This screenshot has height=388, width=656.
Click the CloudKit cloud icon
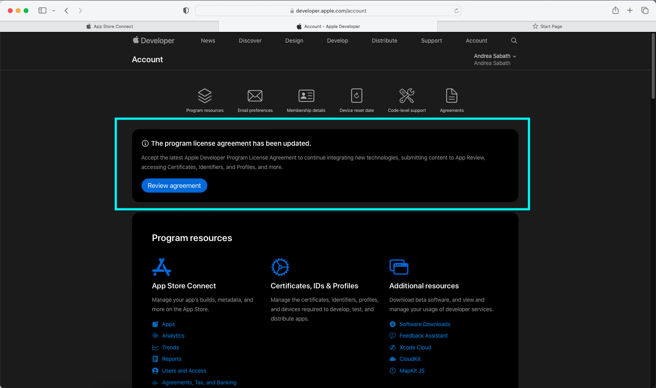pyautogui.click(x=393, y=359)
